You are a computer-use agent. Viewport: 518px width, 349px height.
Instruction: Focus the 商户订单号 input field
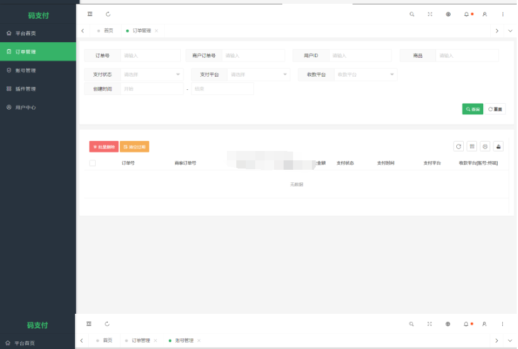tap(253, 55)
